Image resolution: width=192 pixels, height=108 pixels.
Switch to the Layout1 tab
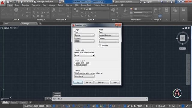click(14, 102)
